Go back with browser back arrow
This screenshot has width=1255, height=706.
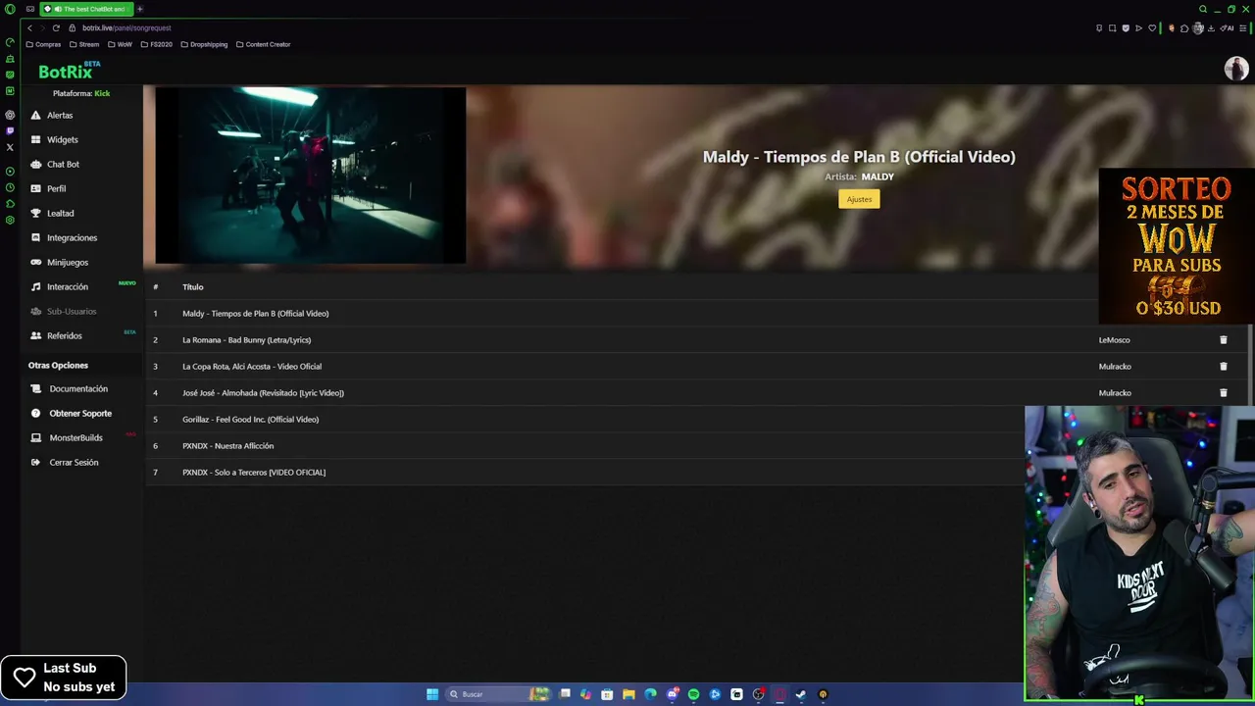tap(29, 27)
